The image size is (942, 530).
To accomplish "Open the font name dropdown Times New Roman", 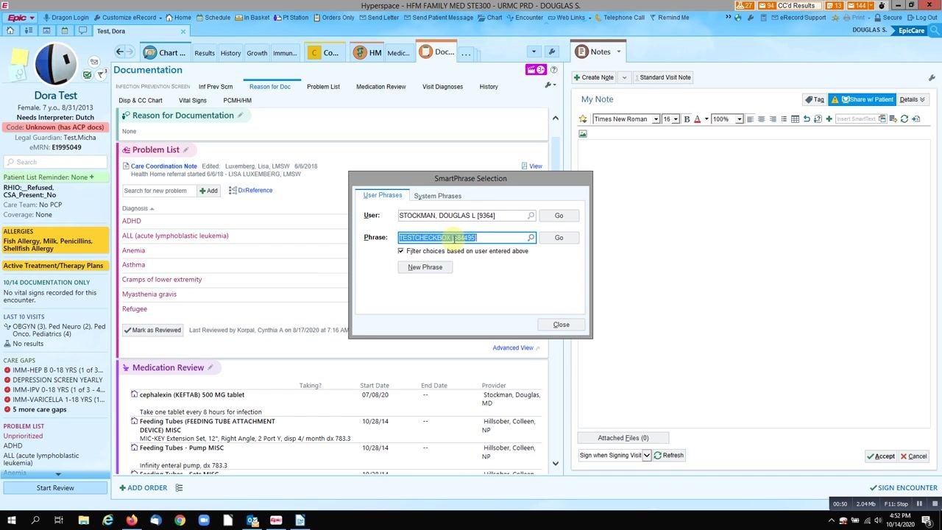I will coord(656,119).
